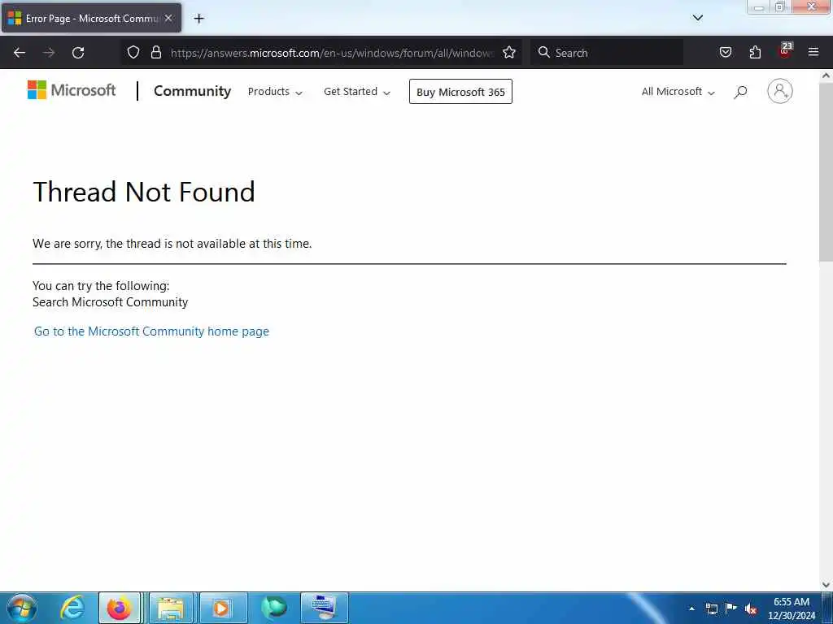This screenshot has width=833, height=624.
Task: Expand the Get Started dropdown menu
Action: [356, 91]
